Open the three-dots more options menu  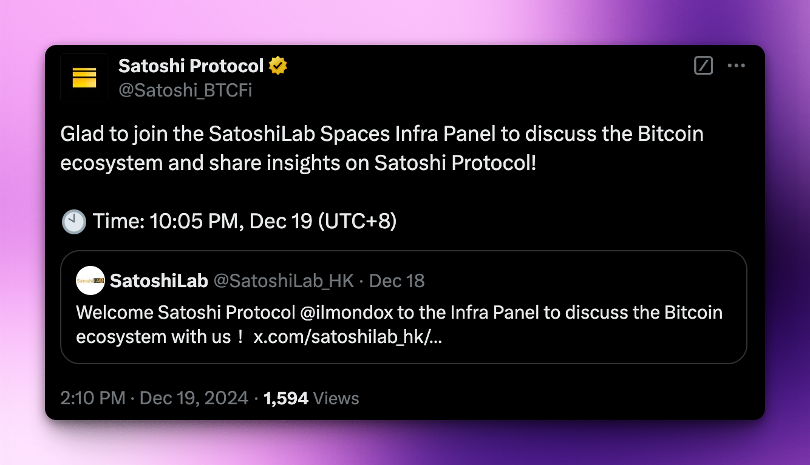point(736,66)
